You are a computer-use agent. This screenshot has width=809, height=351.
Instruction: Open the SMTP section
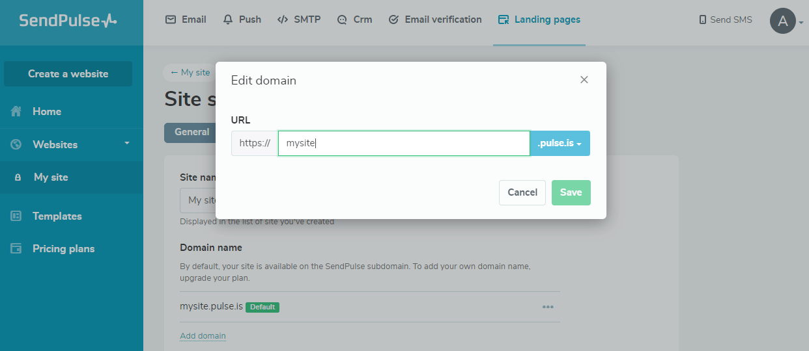[x=299, y=19]
